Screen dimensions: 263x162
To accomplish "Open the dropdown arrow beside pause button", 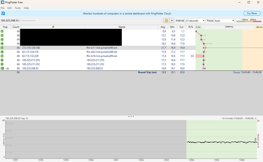I will point(172,21).
